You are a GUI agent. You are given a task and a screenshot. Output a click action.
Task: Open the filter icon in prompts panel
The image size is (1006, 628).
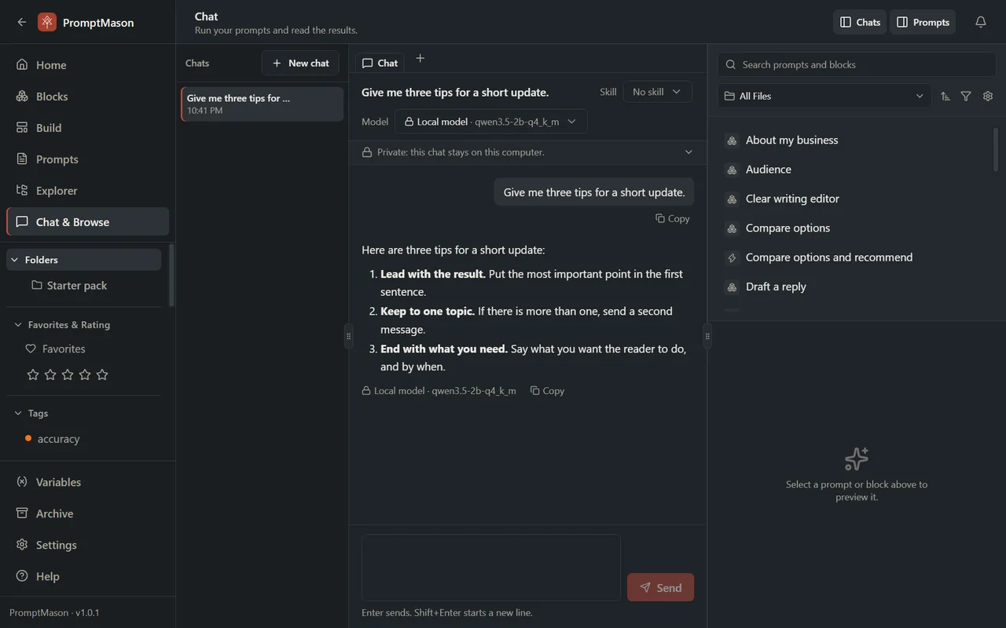(x=966, y=96)
